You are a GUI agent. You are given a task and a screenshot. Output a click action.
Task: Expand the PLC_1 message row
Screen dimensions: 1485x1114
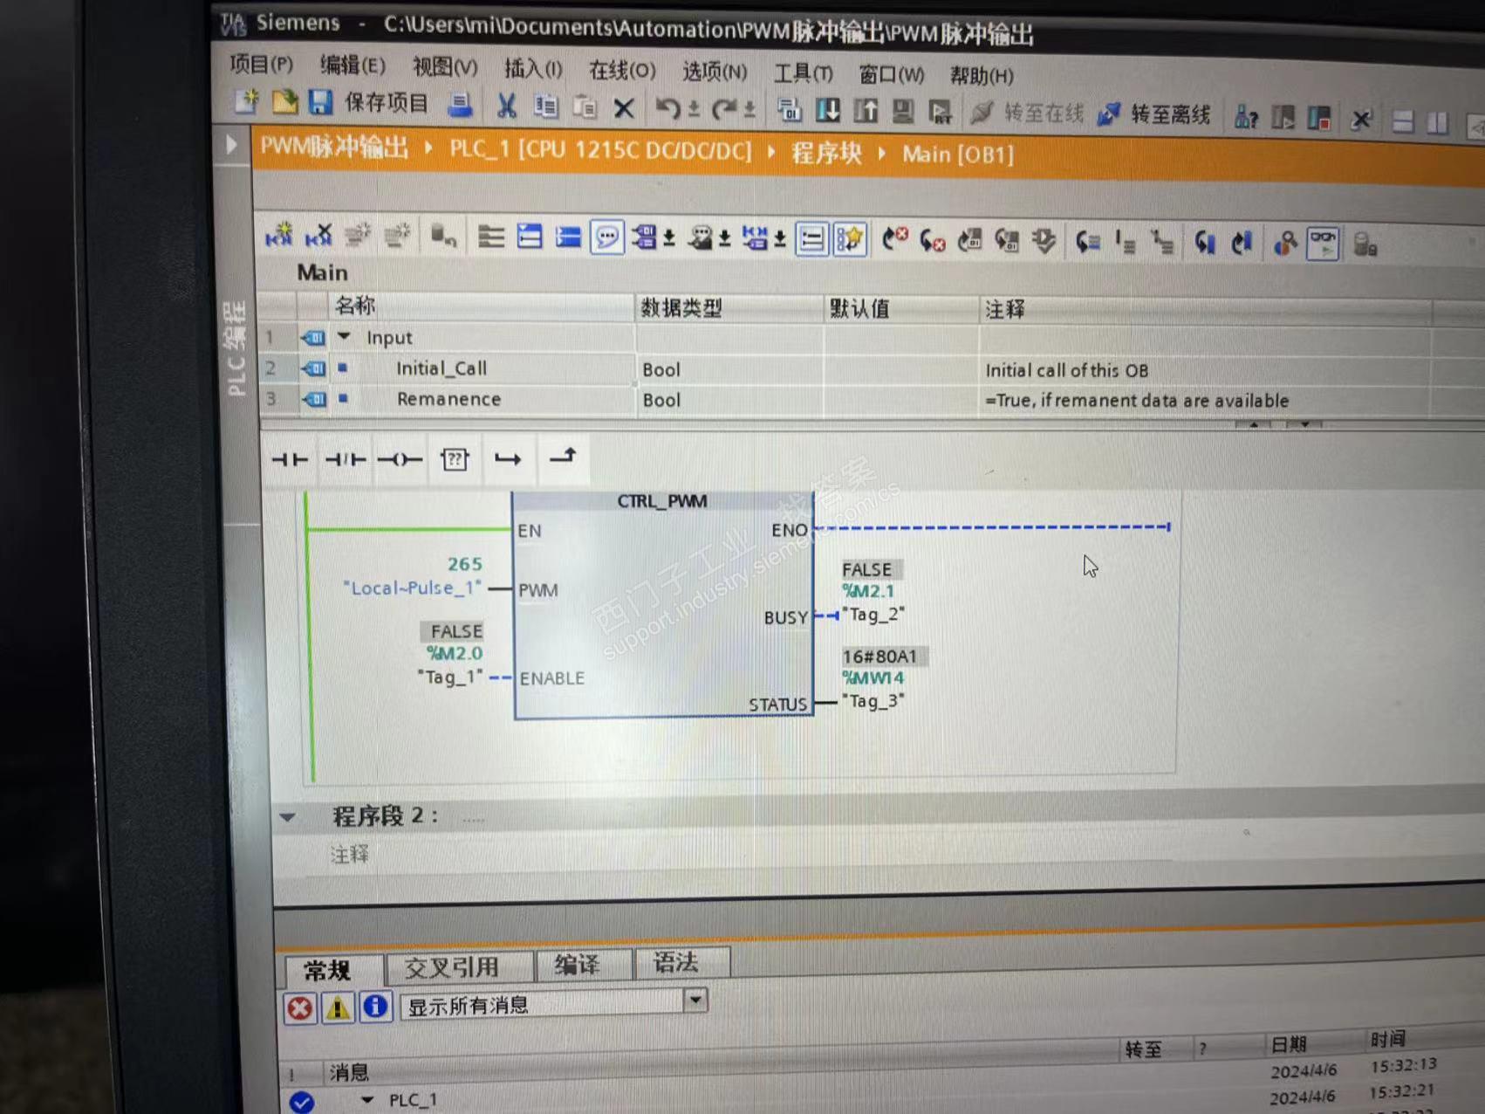point(367,1100)
